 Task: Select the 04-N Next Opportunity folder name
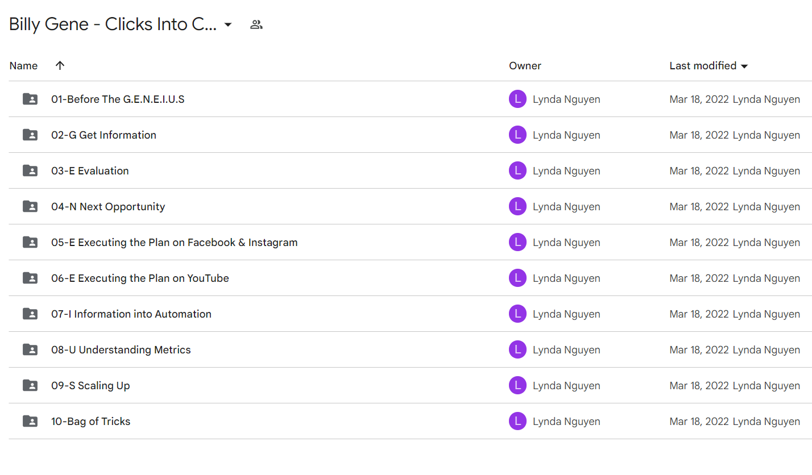[108, 206]
